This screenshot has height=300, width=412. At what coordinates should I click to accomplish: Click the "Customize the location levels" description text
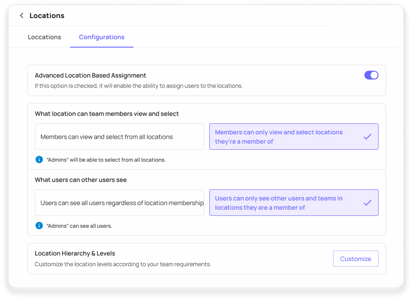[x=123, y=264]
